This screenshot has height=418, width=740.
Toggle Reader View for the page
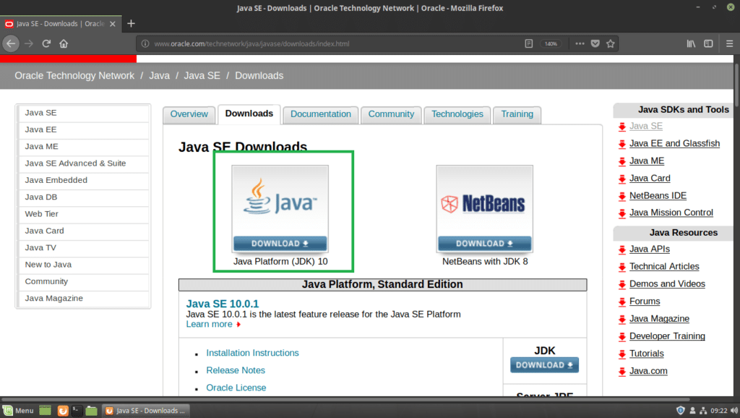(x=530, y=43)
